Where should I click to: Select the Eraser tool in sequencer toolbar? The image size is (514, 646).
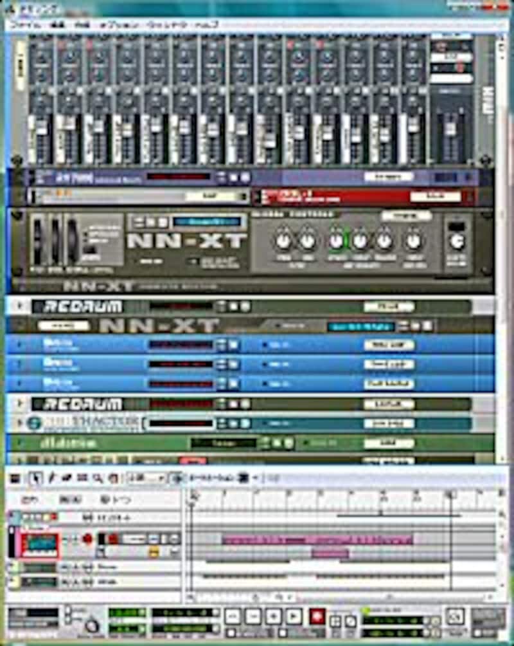(x=67, y=478)
